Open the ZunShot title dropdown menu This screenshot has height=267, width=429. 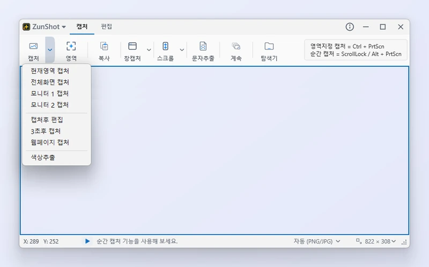[64, 27]
